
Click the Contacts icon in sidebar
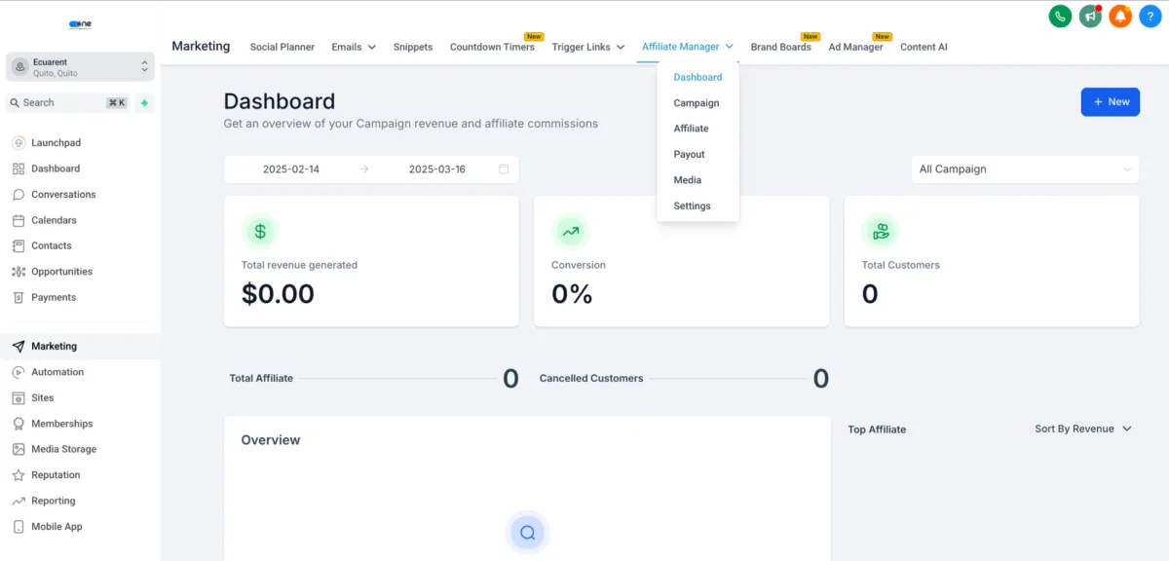pos(19,245)
